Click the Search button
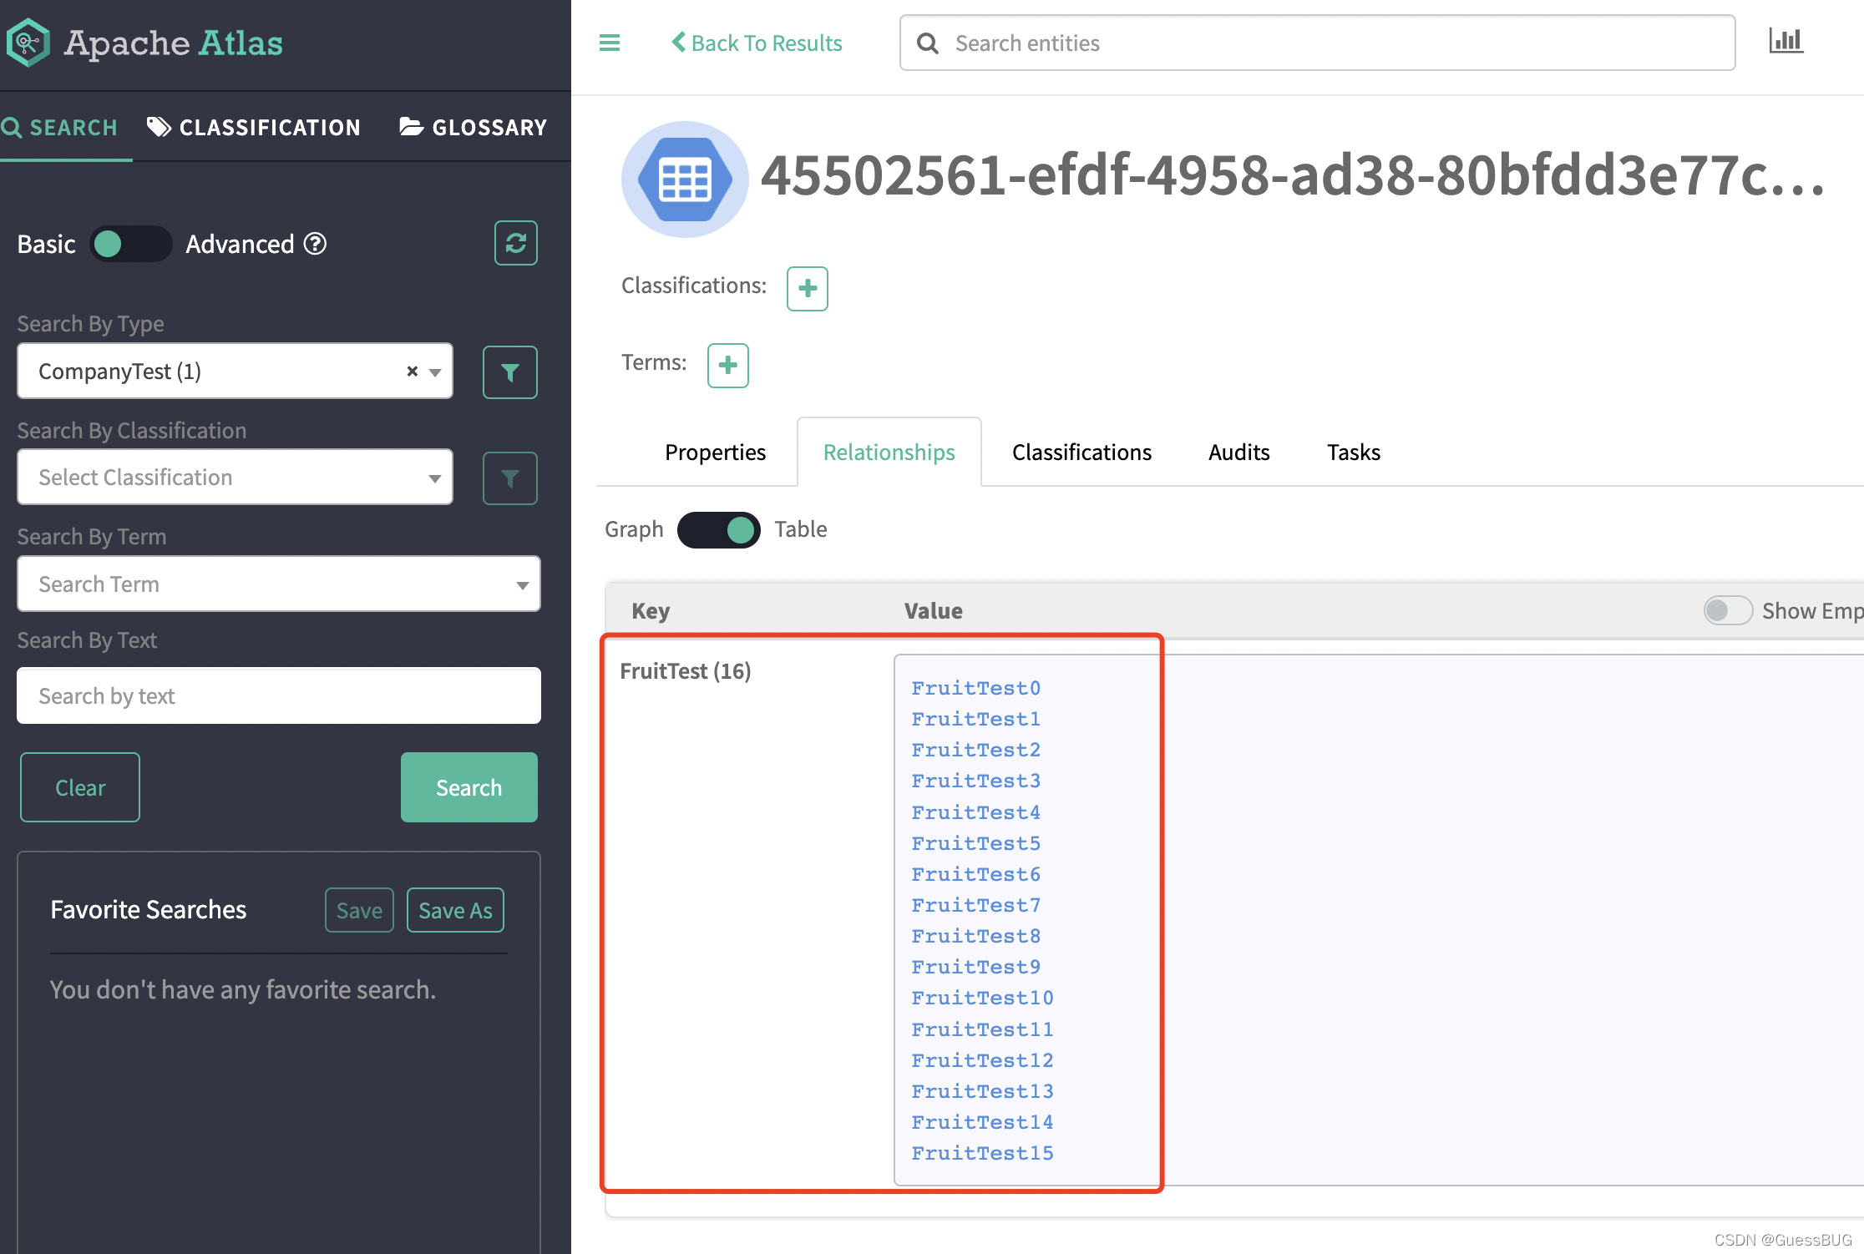This screenshot has width=1864, height=1254. 468,786
